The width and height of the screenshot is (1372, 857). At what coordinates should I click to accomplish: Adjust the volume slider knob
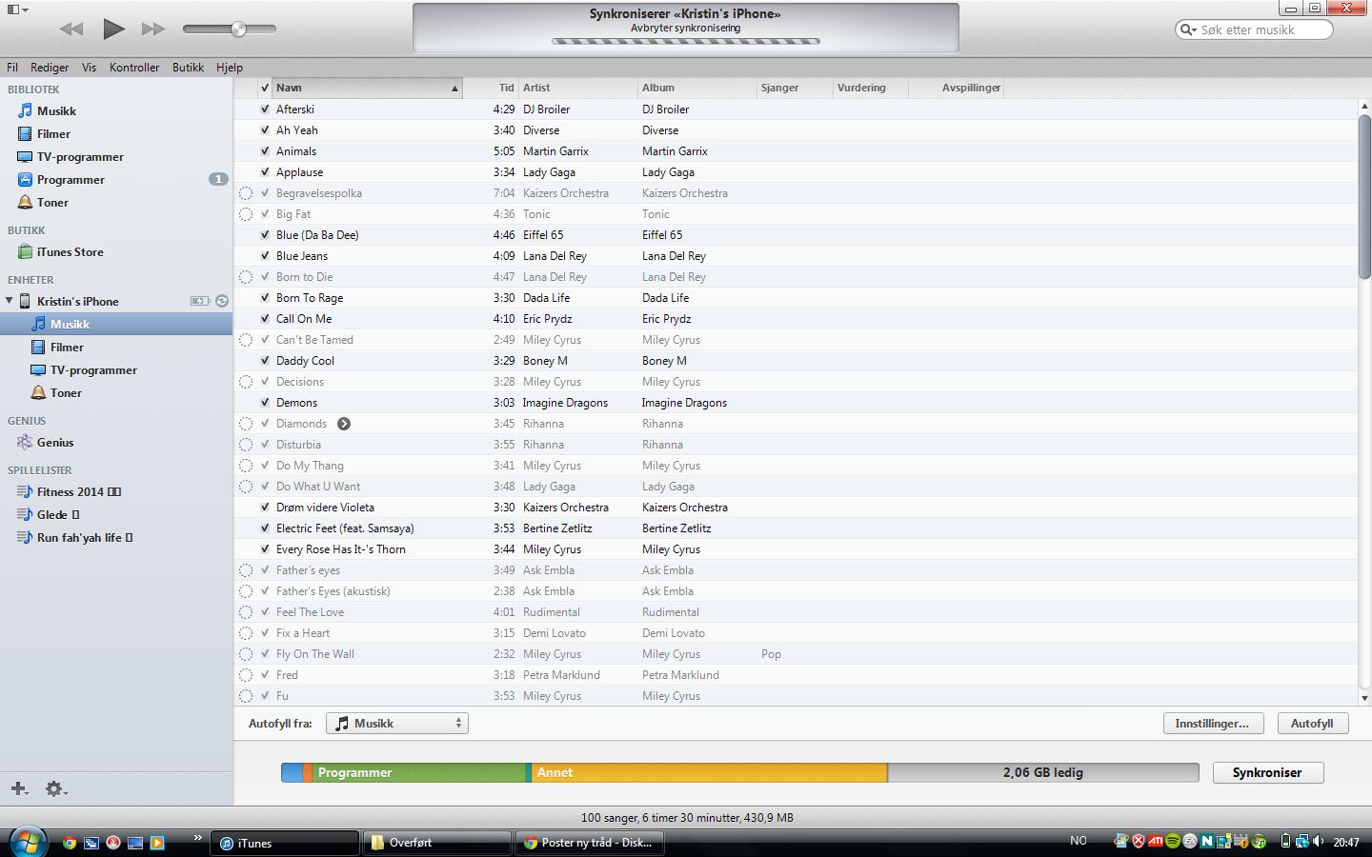pyautogui.click(x=239, y=30)
